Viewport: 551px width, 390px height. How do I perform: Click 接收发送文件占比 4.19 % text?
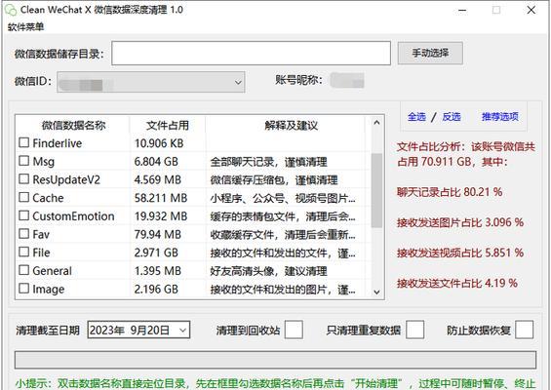[x=456, y=283]
